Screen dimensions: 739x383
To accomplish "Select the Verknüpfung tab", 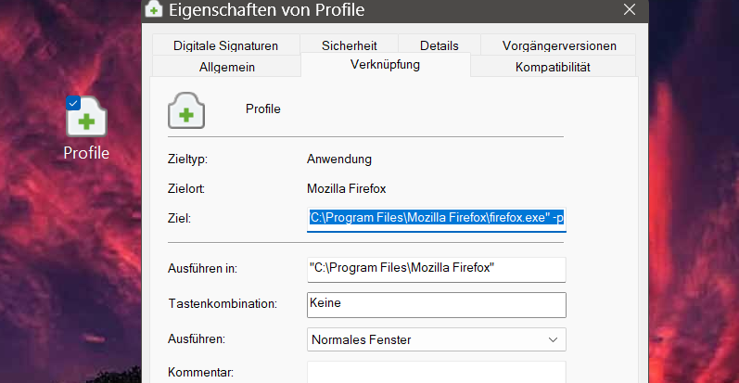I will [x=386, y=65].
